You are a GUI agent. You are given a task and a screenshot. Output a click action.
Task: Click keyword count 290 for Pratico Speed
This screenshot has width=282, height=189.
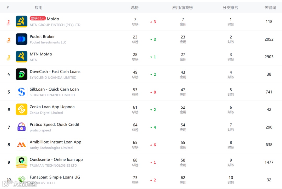tap(269, 127)
